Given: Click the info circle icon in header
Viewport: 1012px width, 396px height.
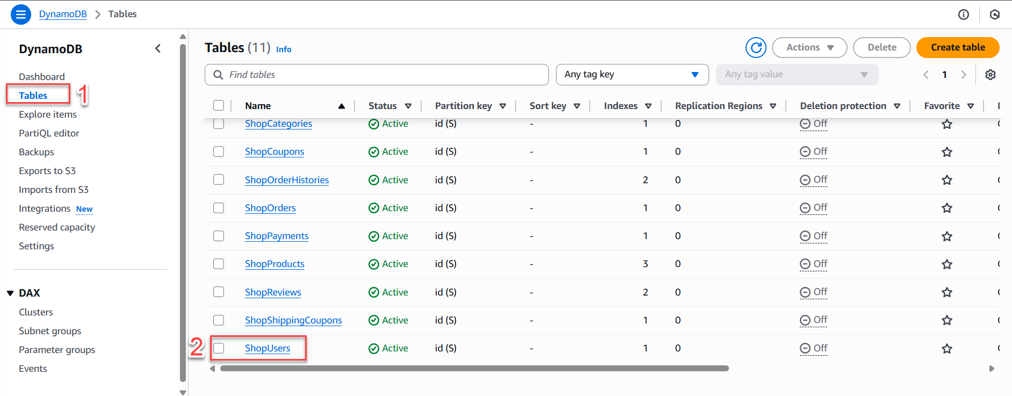Looking at the screenshot, I should [x=964, y=15].
